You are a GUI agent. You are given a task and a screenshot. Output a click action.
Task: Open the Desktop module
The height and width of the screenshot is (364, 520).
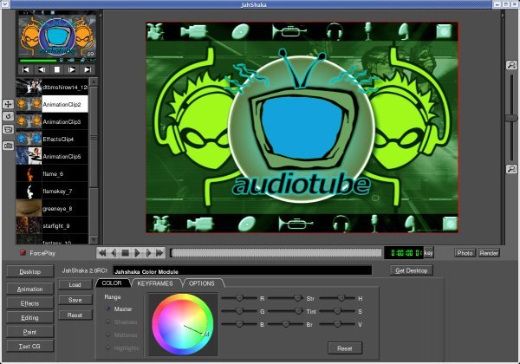click(29, 271)
